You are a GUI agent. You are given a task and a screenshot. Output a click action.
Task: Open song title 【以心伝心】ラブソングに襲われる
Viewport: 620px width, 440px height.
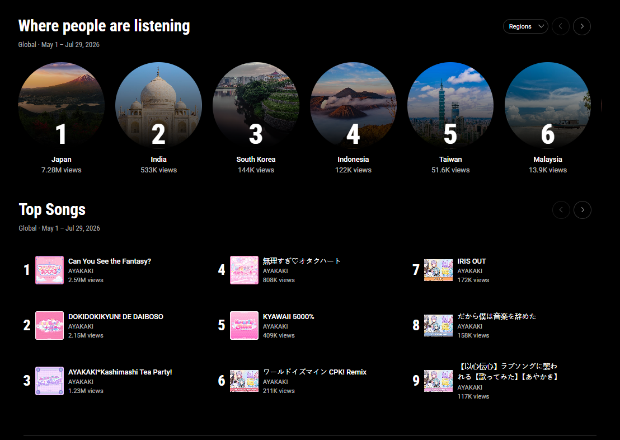[x=508, y=372]
